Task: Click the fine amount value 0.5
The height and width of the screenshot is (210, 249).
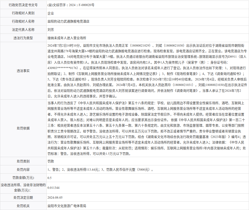Action: [49, 178]
